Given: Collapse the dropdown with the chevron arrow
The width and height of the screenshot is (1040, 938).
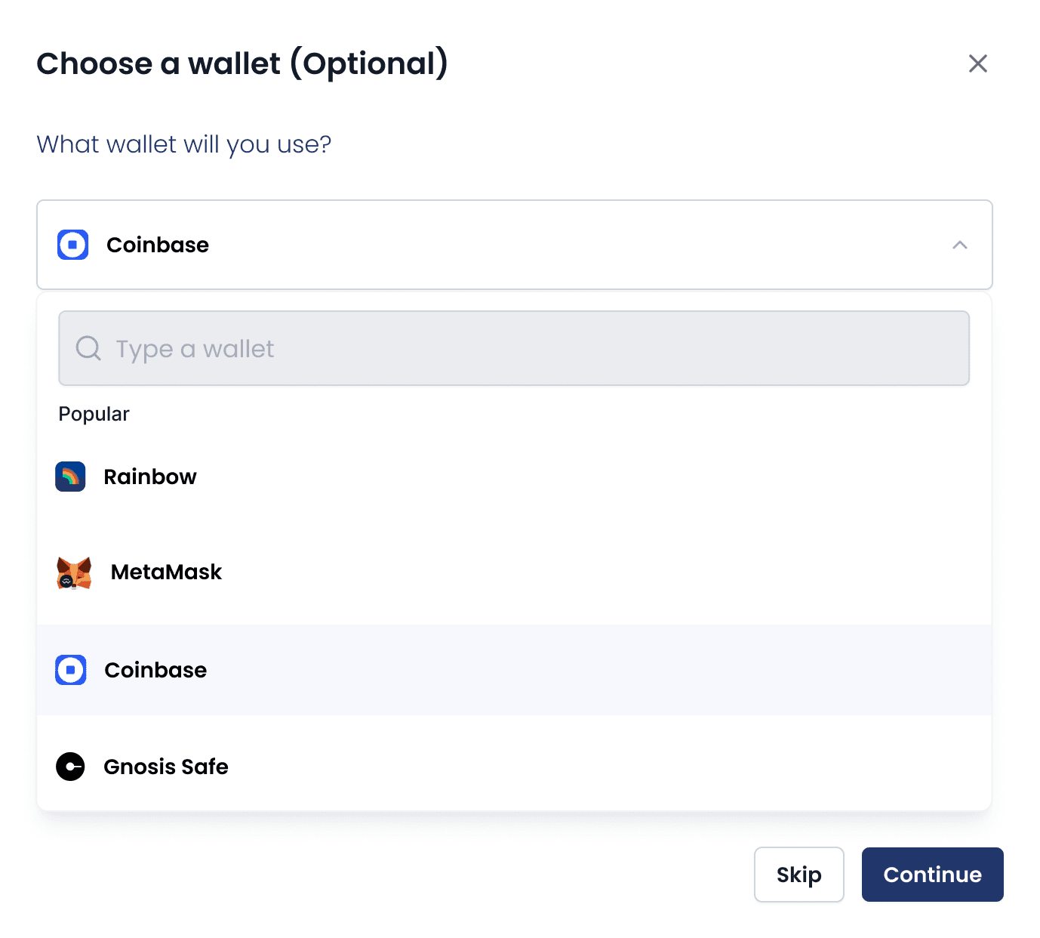Looking at the screenshot, I should (959, 245).
